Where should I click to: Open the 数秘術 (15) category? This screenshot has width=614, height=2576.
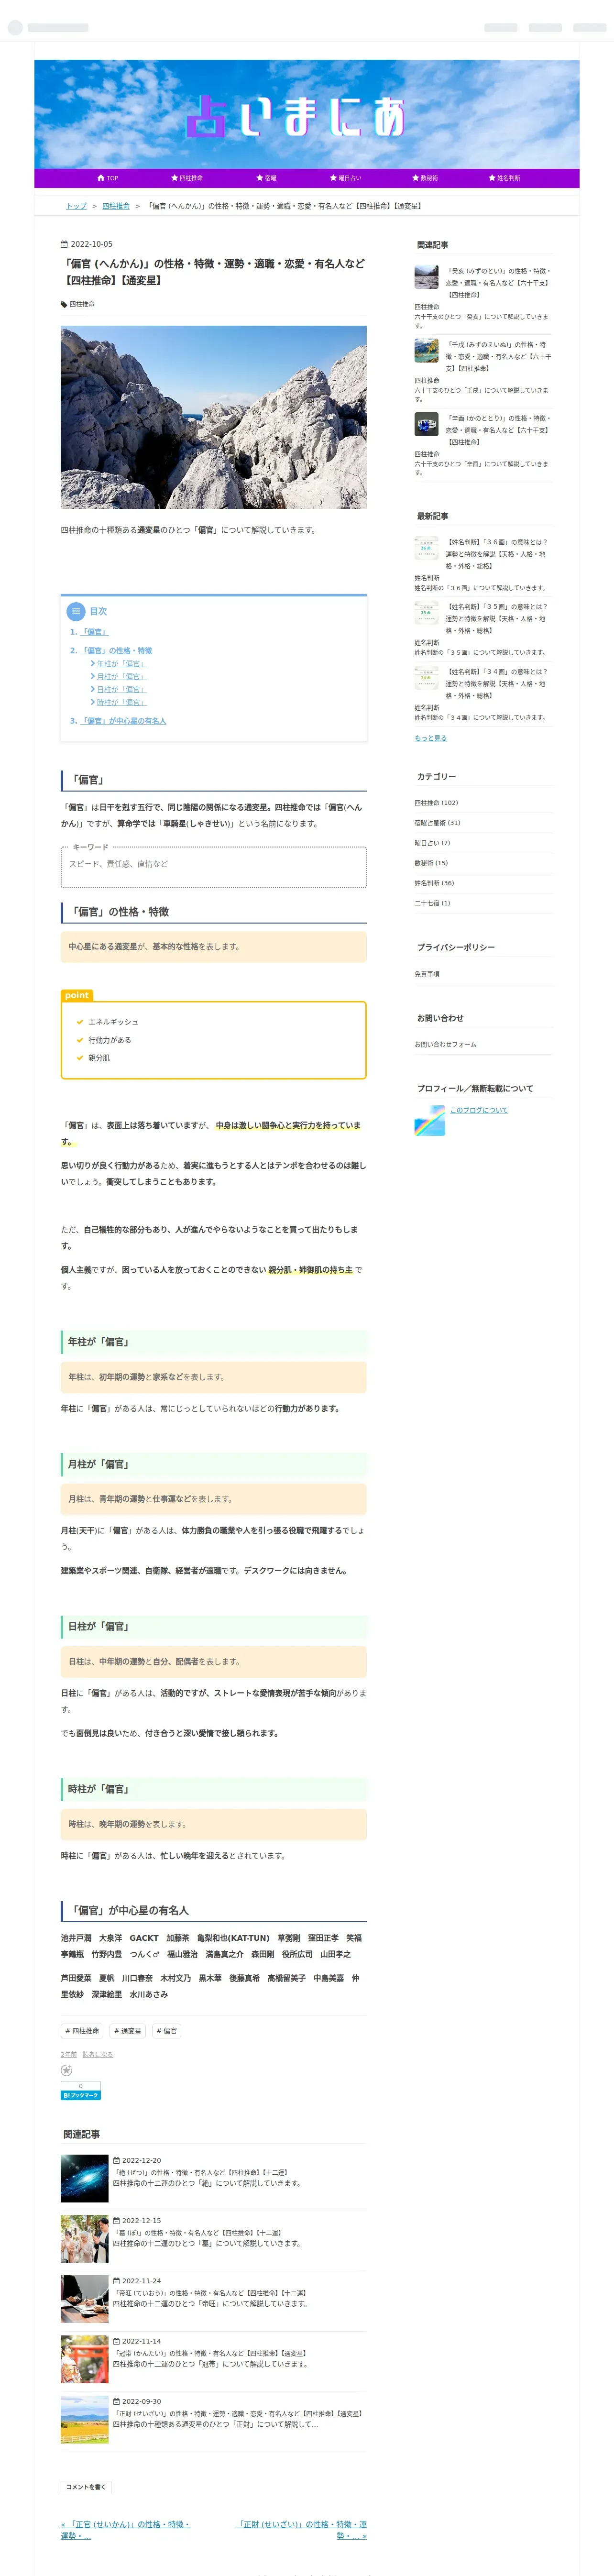click(431, 863)
